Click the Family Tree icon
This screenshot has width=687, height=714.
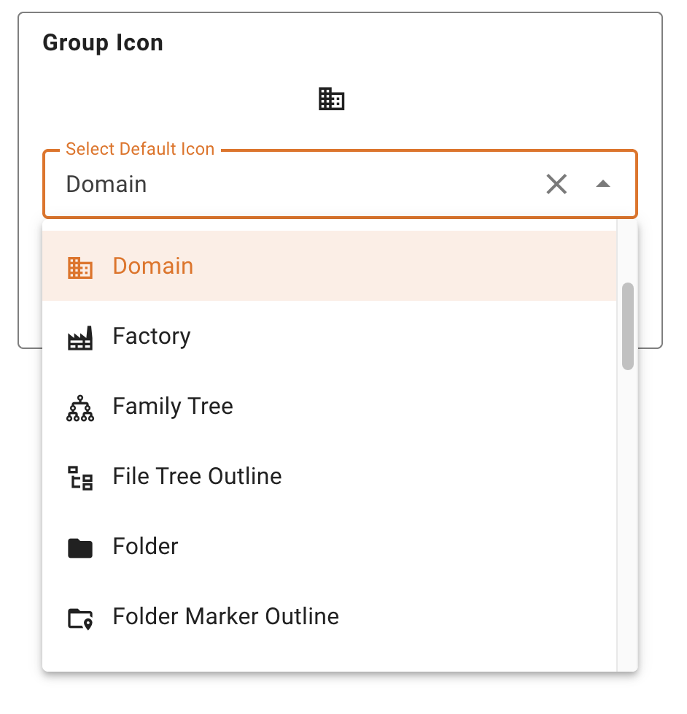click(x=80, y=408)
